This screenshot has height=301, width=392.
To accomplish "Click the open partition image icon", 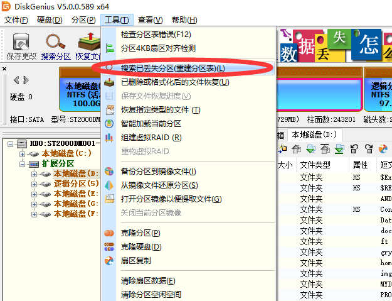I will click(x=109, y=199).
